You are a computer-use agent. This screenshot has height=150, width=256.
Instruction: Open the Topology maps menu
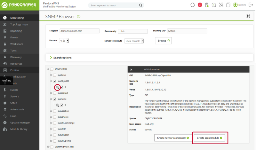19,24
